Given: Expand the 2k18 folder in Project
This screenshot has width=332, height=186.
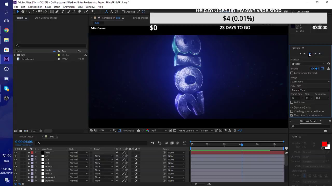Looking at the screenshot, I should pos(15,55).
